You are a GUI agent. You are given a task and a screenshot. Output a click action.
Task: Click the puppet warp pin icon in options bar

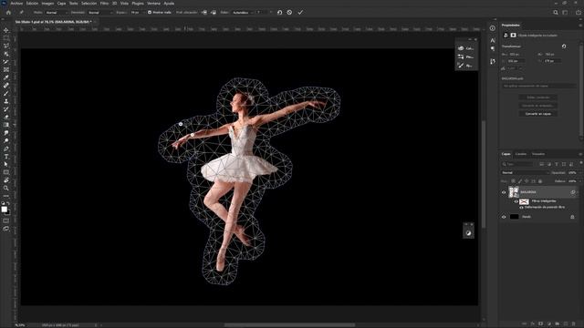21,12
